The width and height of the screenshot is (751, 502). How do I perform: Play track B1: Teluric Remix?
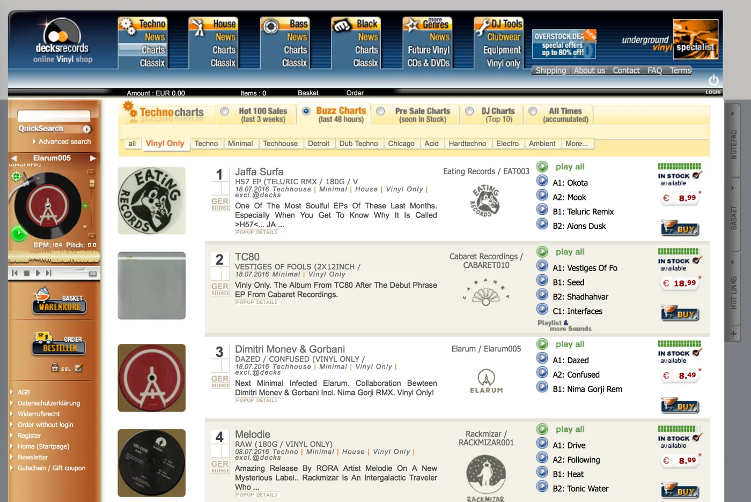[542, 209]
